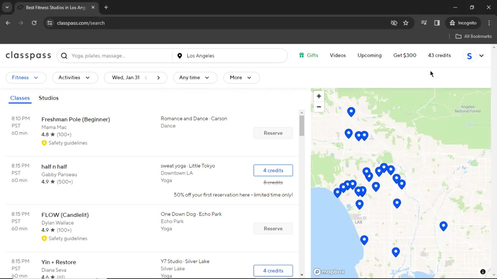Expand the Fitness filter dropdown
Viewport: 497px width, 279px height.
point(26,78)
